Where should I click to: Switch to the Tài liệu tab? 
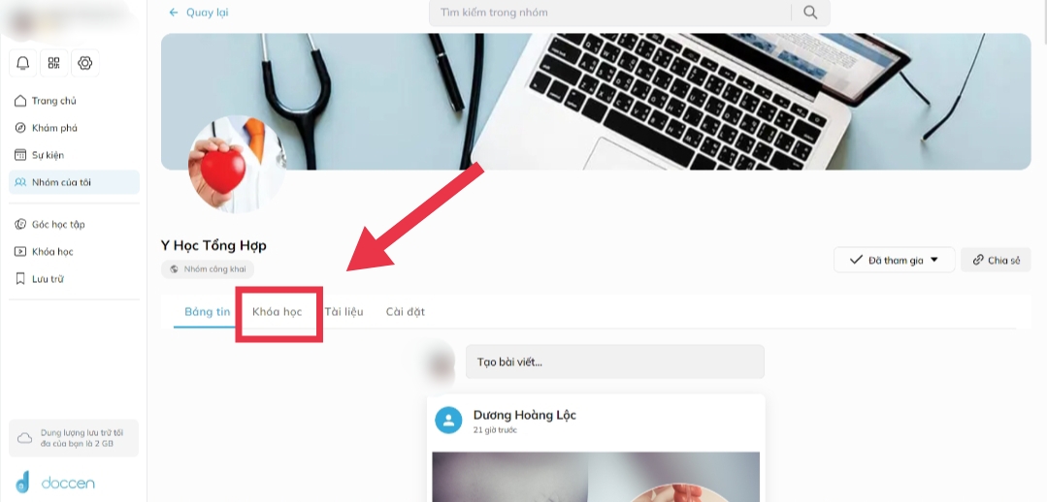[344, 311]
